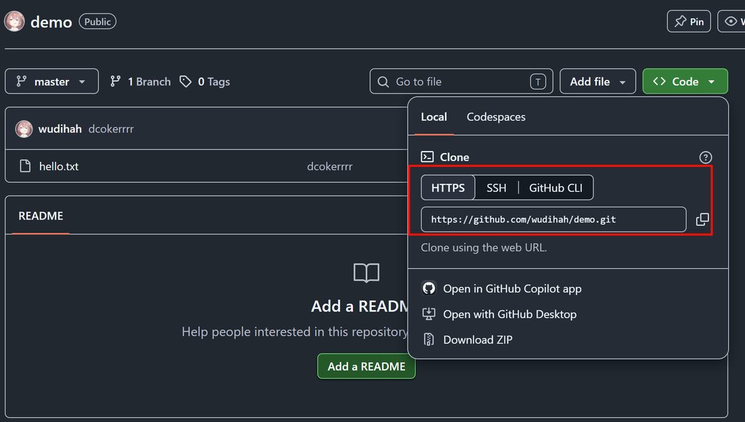
Task: Click the wudihah avatar in commit row
Action: pos(24,129)
